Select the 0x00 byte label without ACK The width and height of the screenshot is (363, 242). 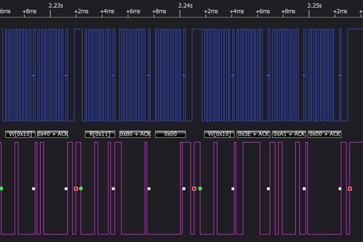(x=170, y=134)
